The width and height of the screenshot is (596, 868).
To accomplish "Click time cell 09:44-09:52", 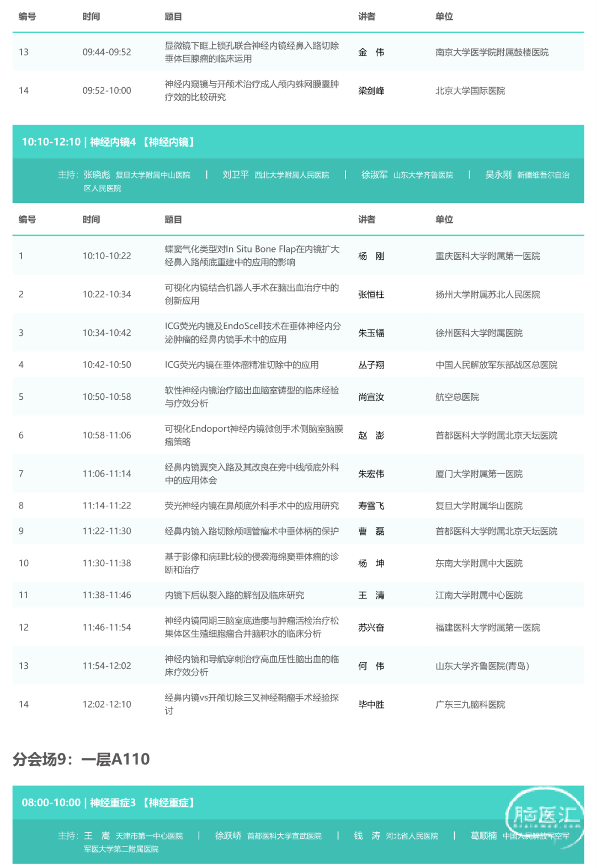I will coord(107,52).
